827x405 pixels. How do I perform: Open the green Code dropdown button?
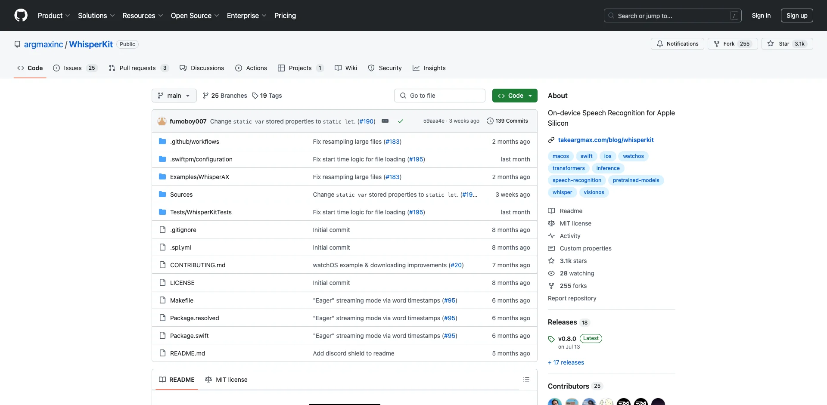515,96
